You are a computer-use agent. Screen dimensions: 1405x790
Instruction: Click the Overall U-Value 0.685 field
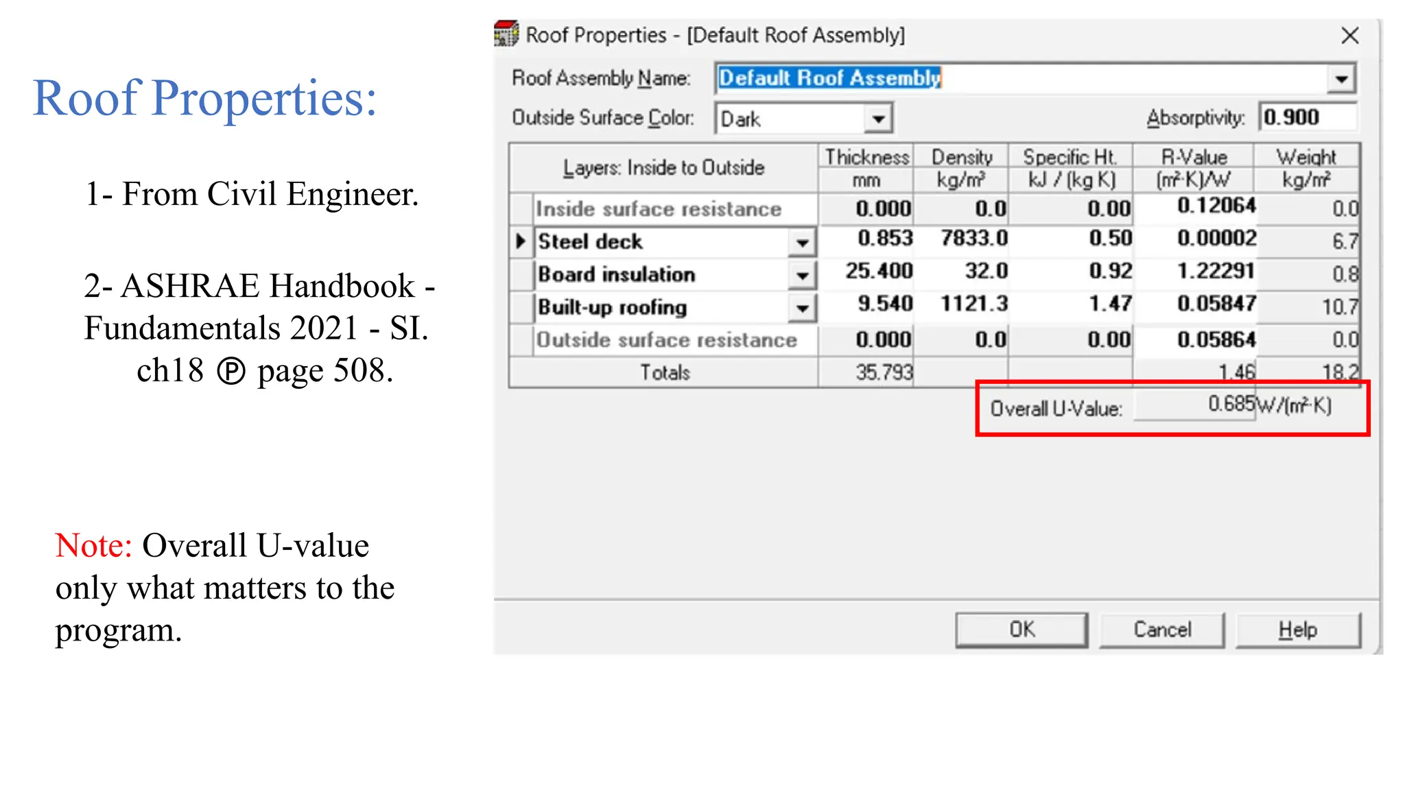click(1194, 405)
